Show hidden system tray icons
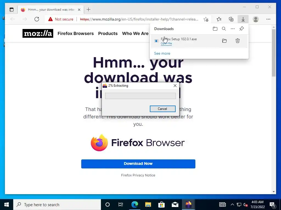Viewport: 281px width, 210px height. coord(232,205)
